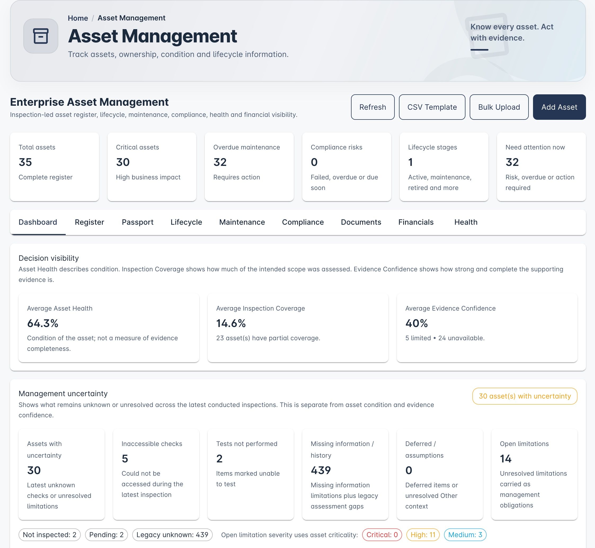Switch to the Financials tab

tap(416, 222)
